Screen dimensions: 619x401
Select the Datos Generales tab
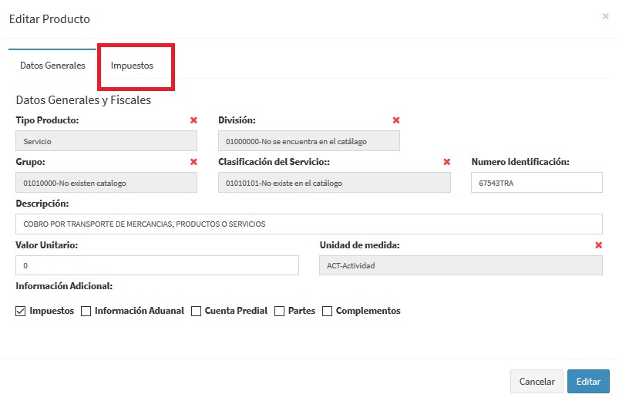52,66
